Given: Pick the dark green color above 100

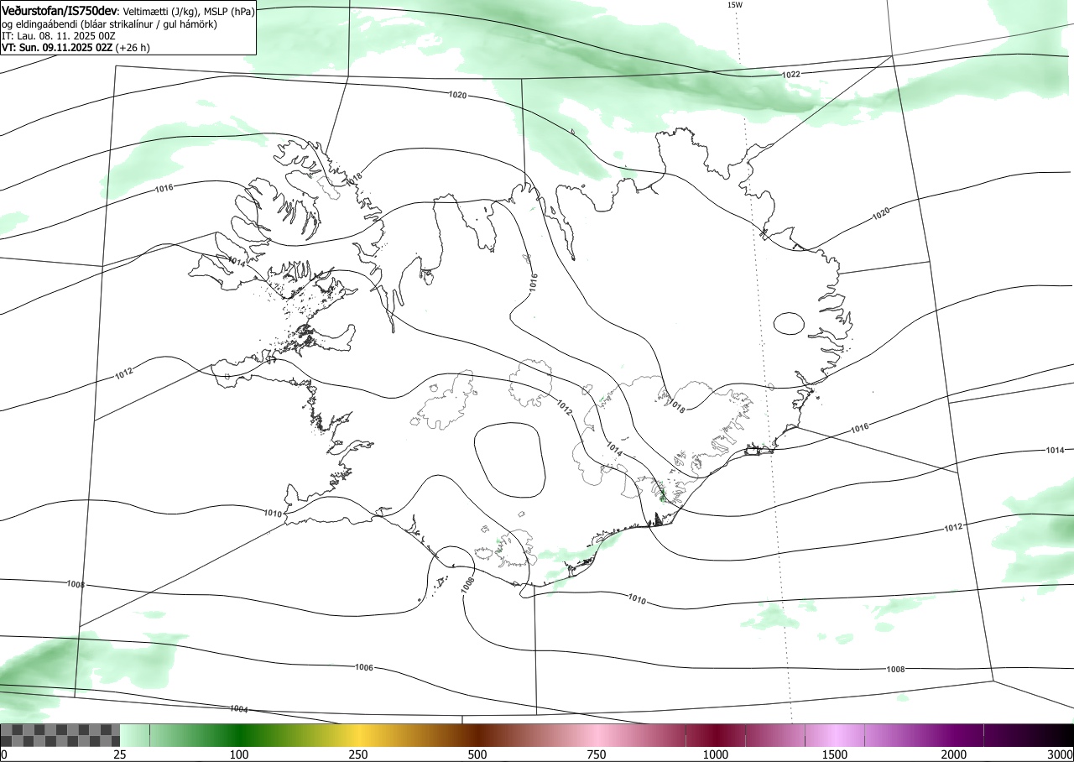Looking at the screenshot, I should click(239, 735).
